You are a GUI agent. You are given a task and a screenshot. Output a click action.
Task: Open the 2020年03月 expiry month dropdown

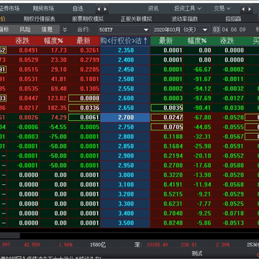205,30
